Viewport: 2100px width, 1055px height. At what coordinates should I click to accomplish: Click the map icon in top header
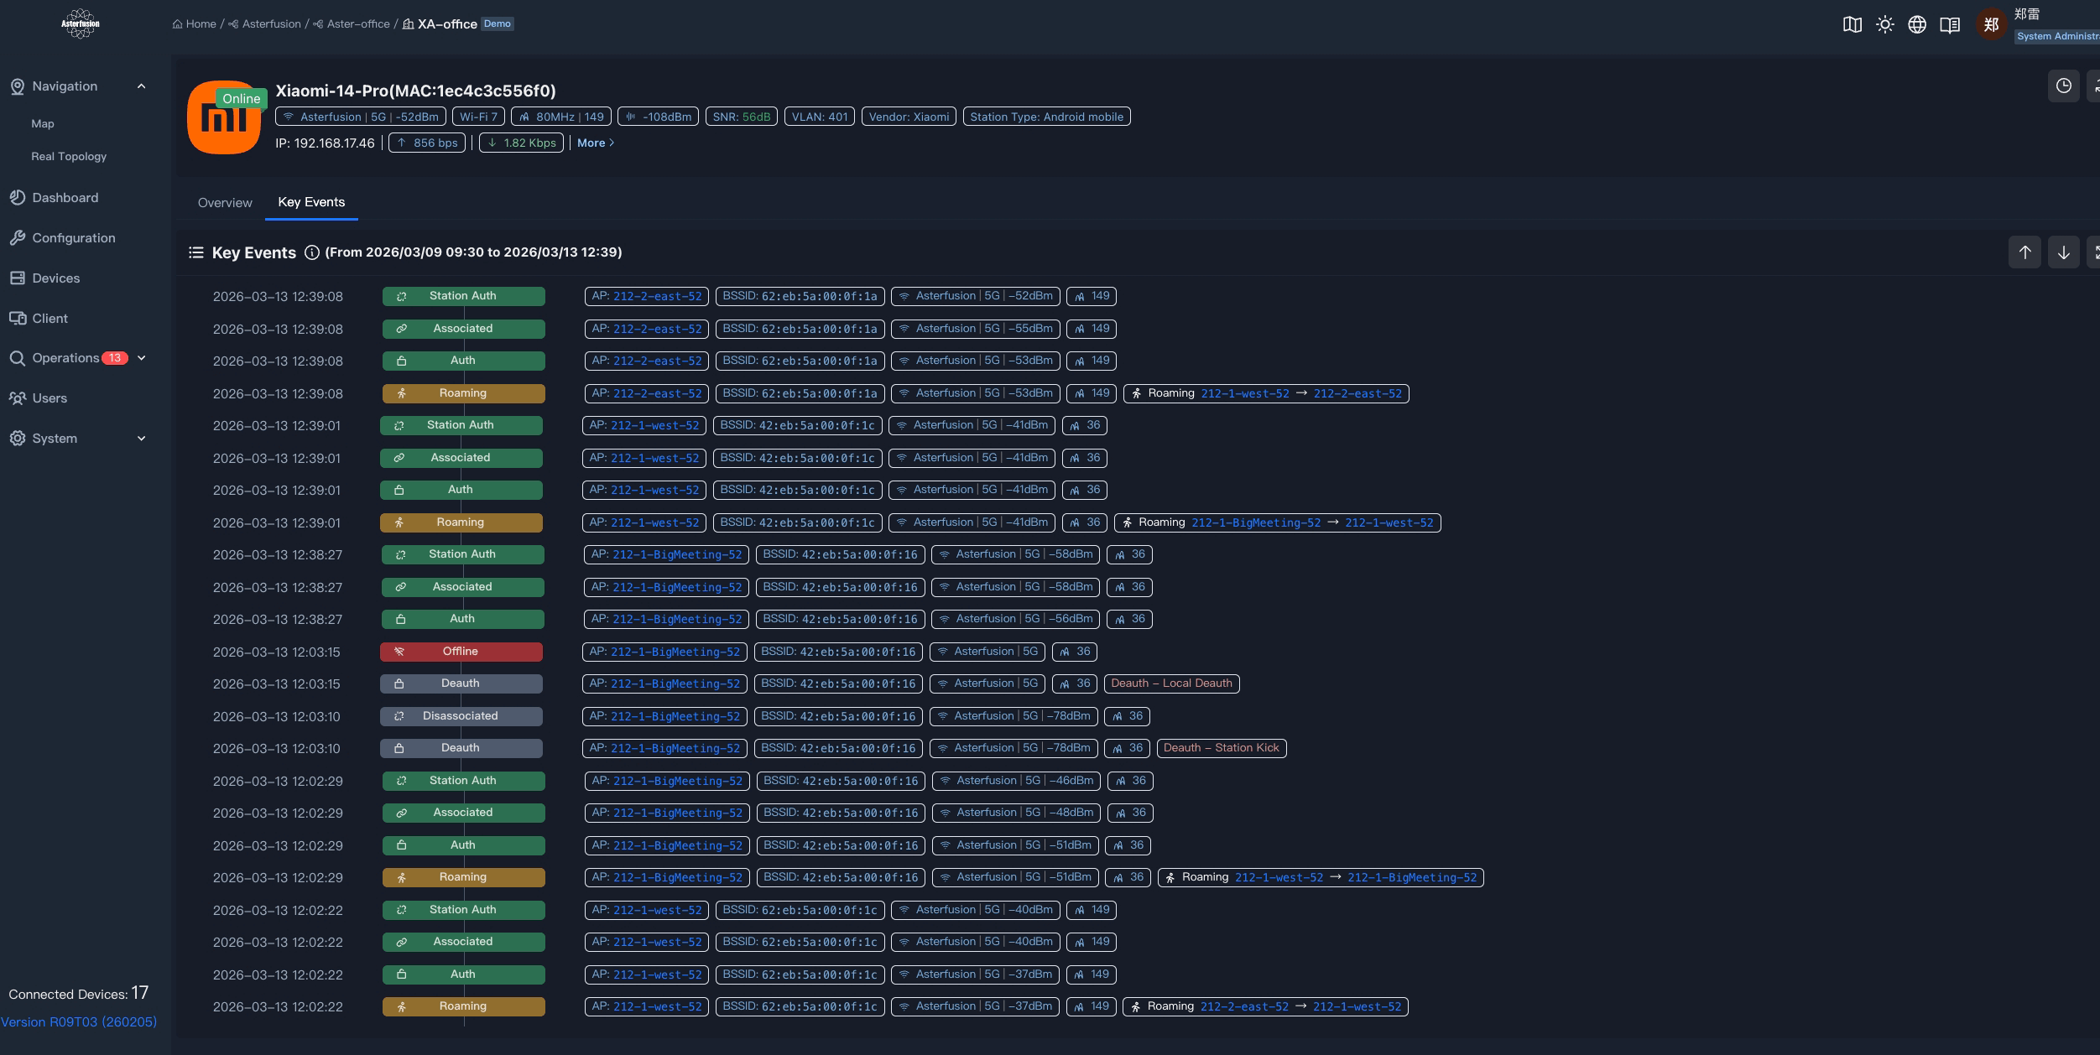(1852, 24)
